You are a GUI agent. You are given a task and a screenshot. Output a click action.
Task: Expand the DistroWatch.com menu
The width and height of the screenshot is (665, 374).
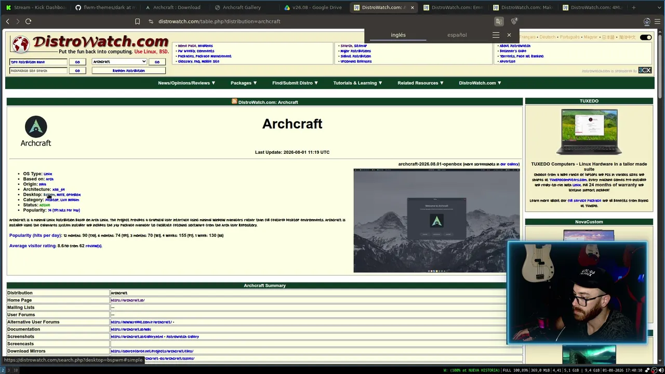[x=480, y=83]
